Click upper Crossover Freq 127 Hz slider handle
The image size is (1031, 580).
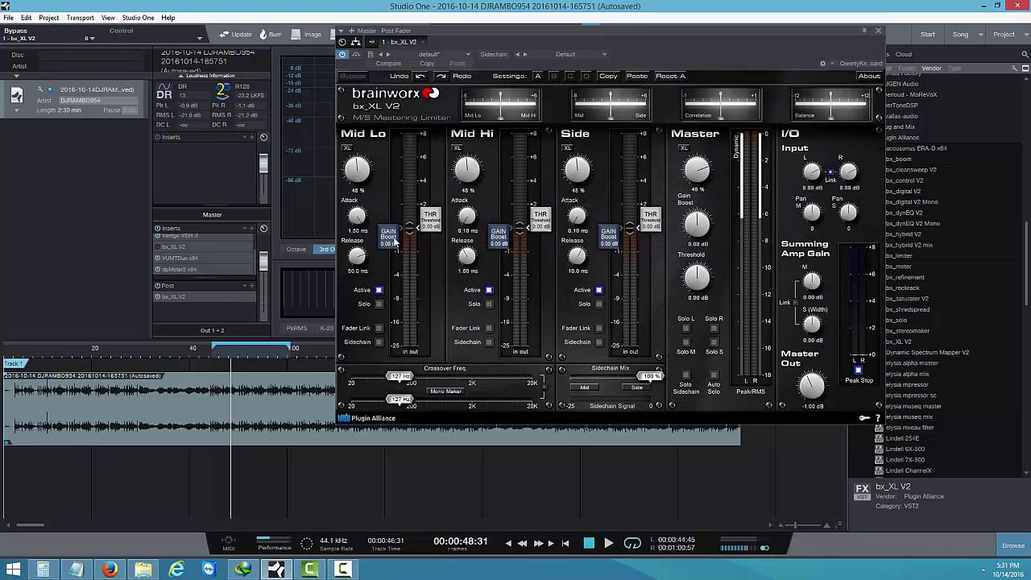(x=400, y=376)
